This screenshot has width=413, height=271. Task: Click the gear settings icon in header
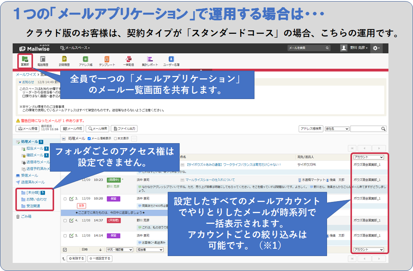[376, 48]
